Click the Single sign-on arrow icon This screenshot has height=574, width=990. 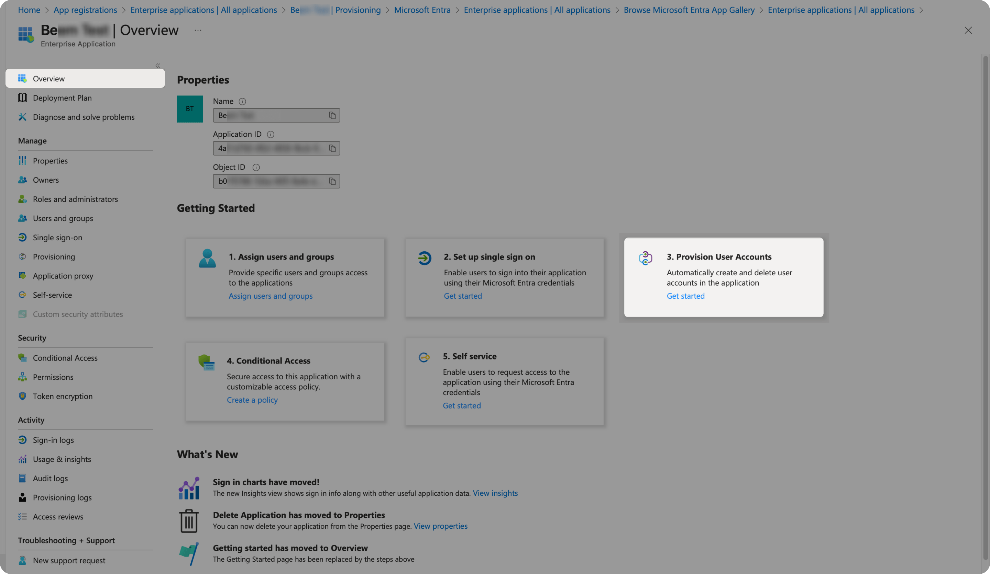click(x=22, y=237)
